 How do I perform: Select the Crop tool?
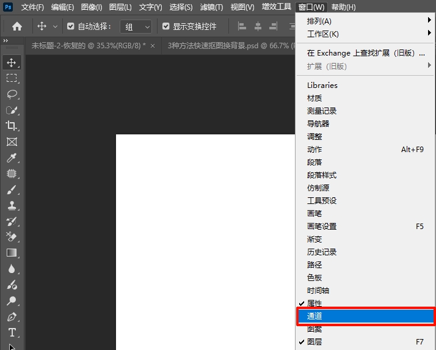pyautogui.click(x=12, y=126)
